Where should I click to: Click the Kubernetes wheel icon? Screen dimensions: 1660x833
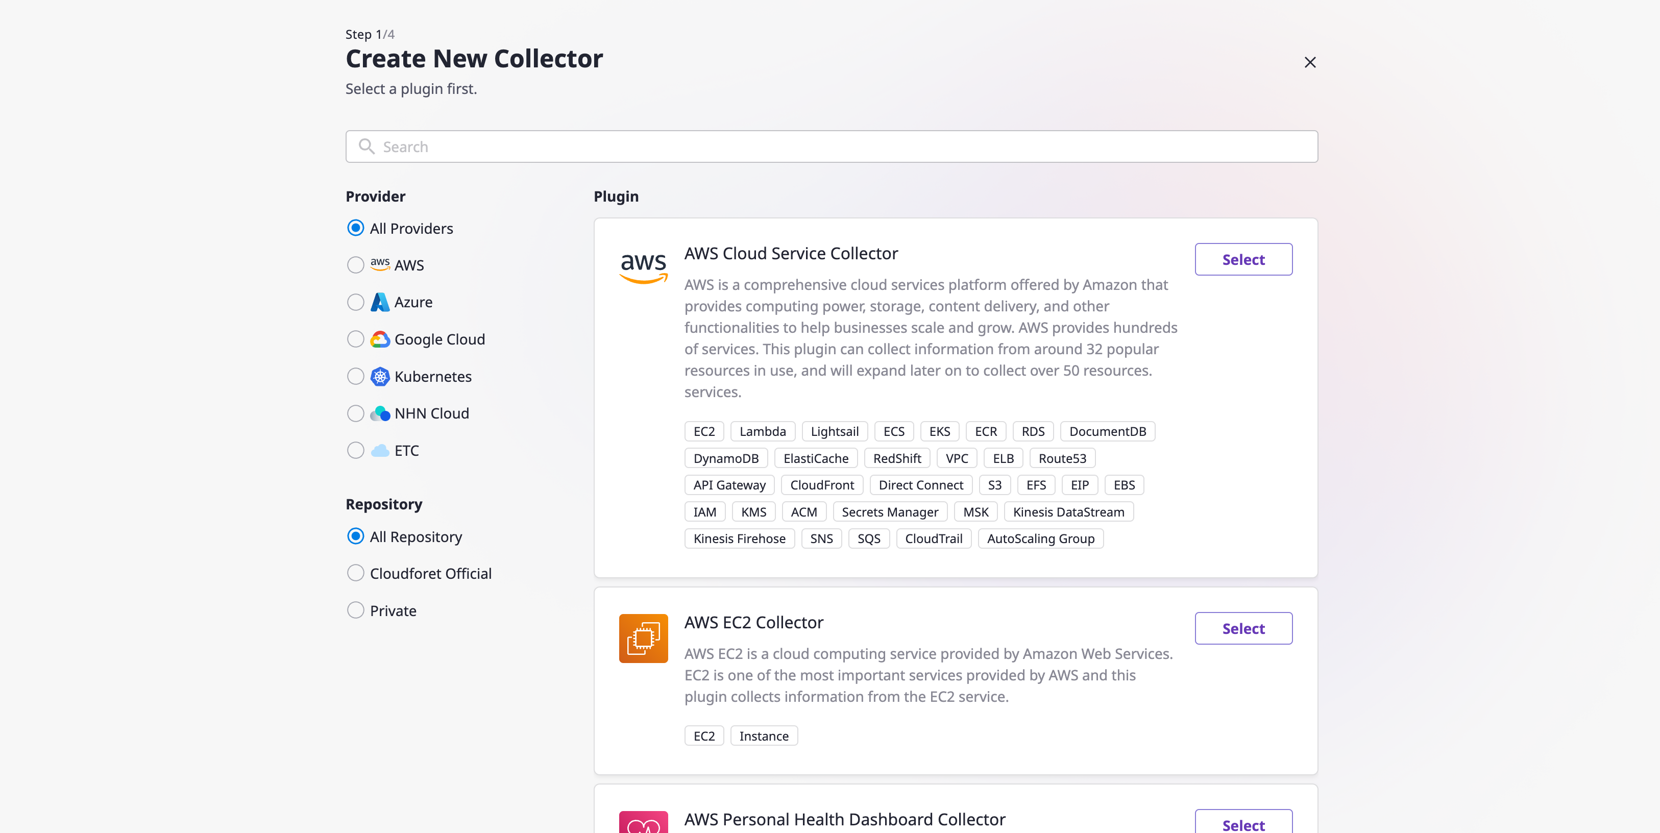tap(380, 376)
